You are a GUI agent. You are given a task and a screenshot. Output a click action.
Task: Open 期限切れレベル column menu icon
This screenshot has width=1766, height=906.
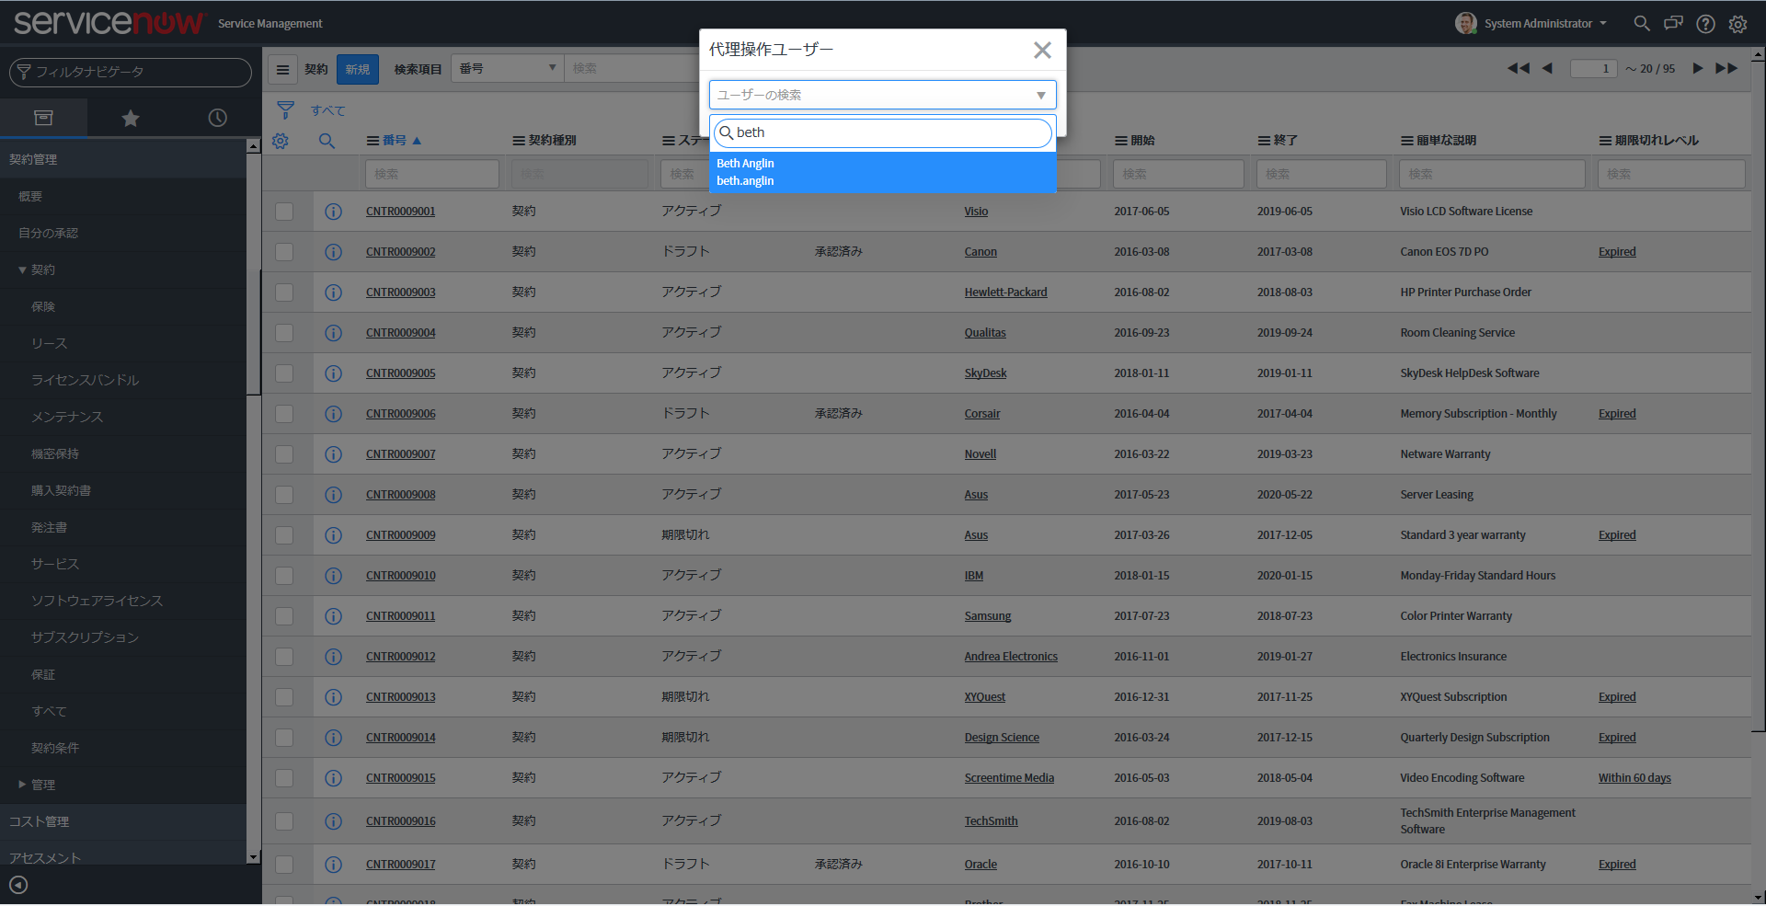coord(1605,141)
